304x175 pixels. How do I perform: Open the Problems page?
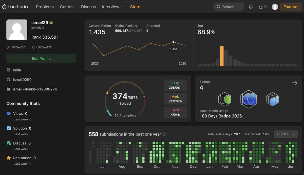click(45, 7)
